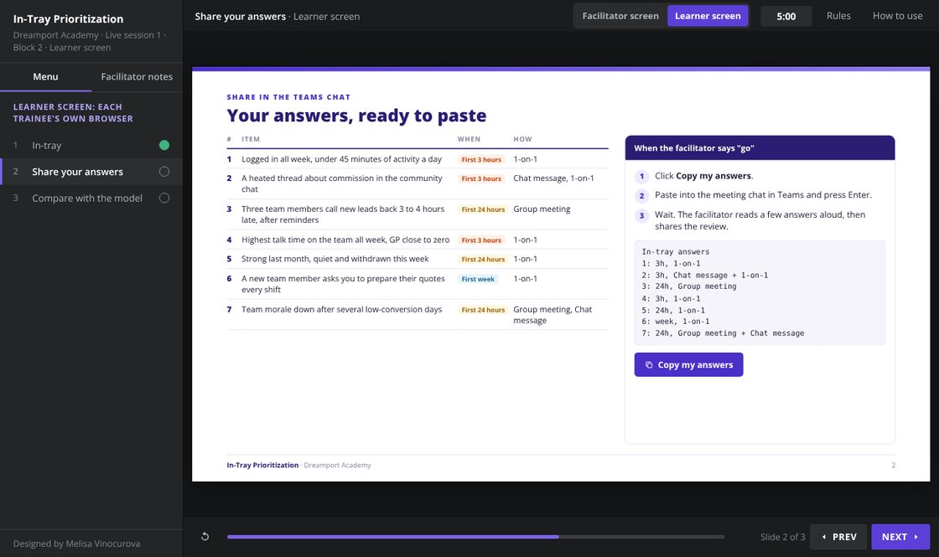
Task: Click the status circle beside Share your answers
Action: click(x=164, y=172)
